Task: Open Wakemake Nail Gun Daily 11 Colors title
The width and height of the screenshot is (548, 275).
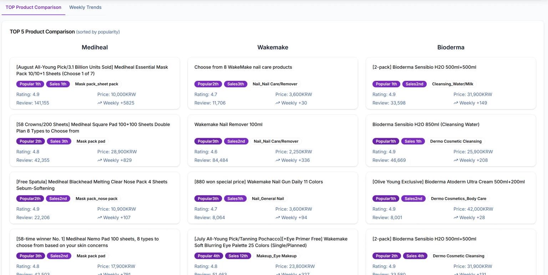Action: [x=259, y=182]
